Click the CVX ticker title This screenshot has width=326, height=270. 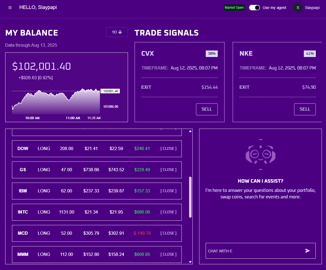click(148, 53)
